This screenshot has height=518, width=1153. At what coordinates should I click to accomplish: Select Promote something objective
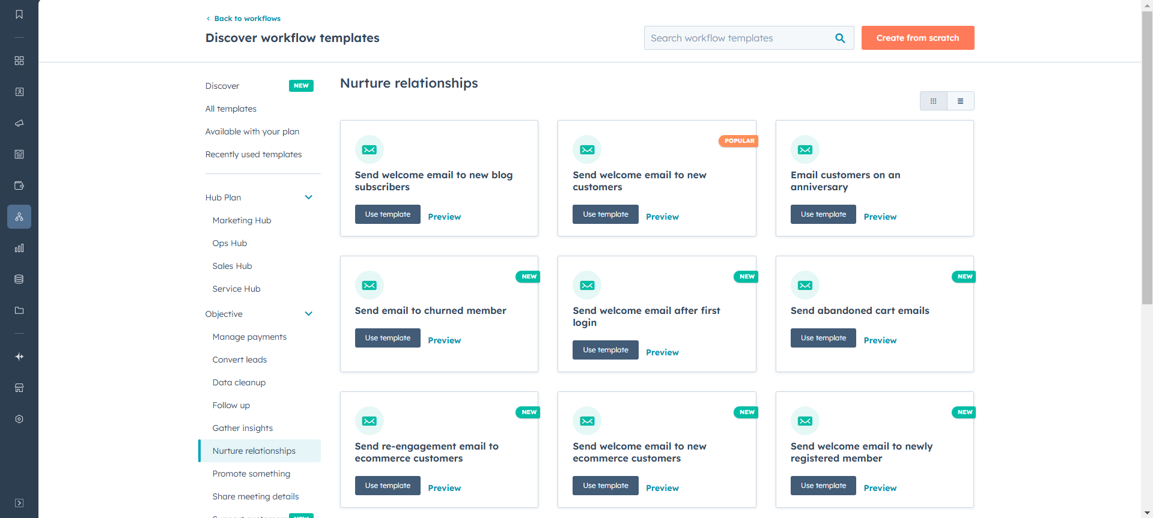(x=251, y=474)
